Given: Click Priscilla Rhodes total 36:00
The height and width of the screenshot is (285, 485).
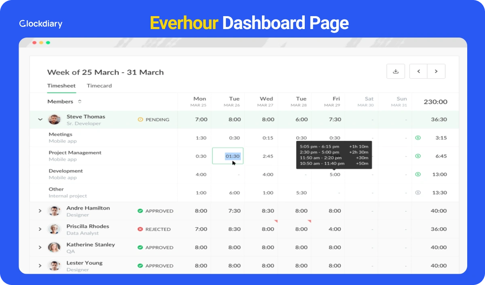Looking at the screenshot, I should (439, 229).
